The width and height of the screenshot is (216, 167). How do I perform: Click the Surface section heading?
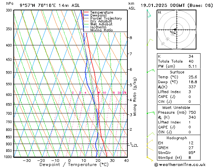177,72
